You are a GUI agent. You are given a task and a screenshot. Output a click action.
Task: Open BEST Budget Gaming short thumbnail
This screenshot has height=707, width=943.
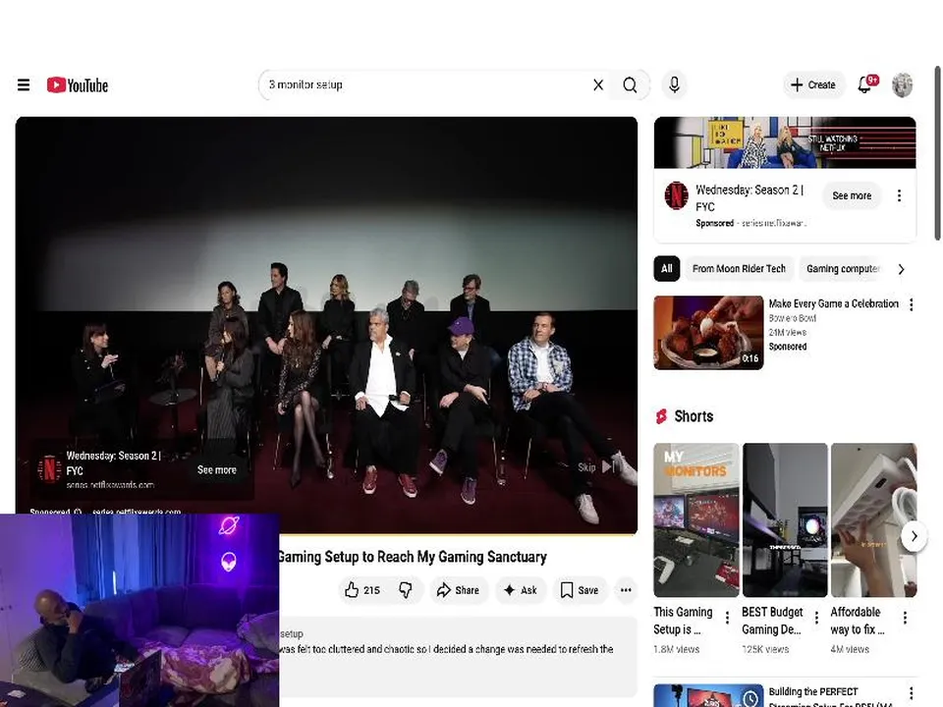click(x=785, y=520)
